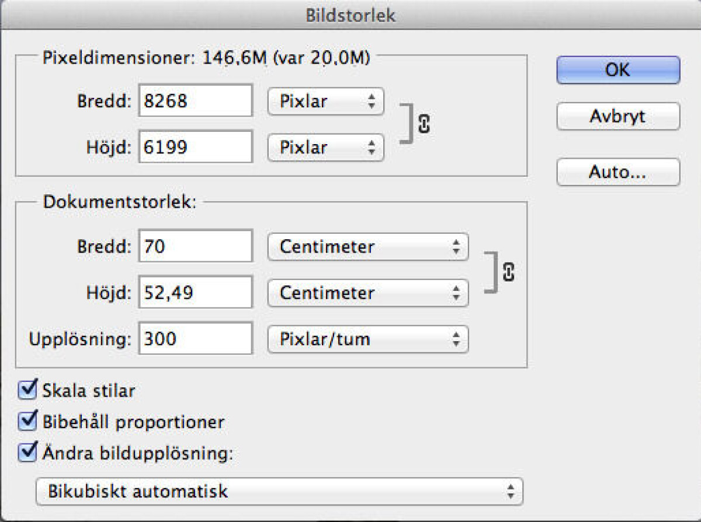Click the document Bredd field showing 70

pyautogui.click(x=196, y=246)
